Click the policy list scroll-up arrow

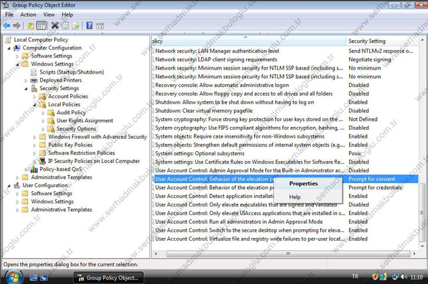point(422,40)
